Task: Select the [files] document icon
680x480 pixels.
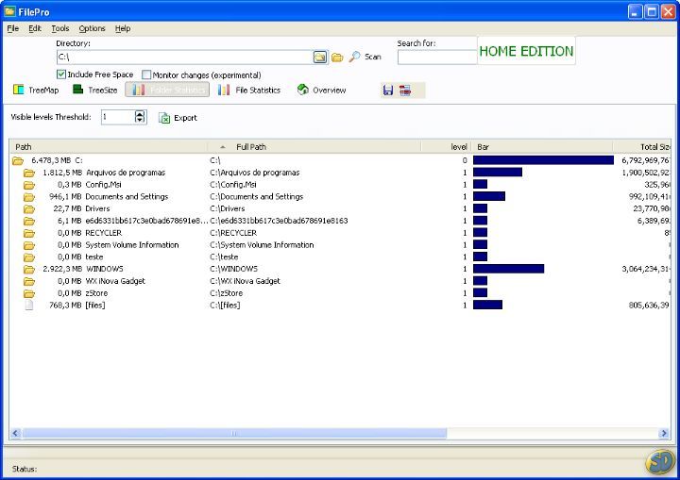Action: click(29, 306)
